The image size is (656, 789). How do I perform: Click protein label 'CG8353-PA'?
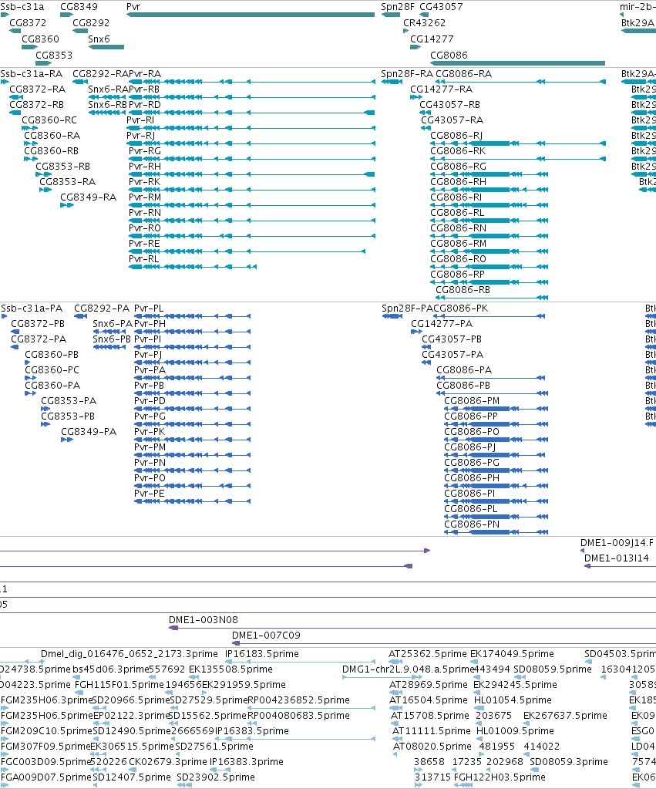(x=69, y=401)
